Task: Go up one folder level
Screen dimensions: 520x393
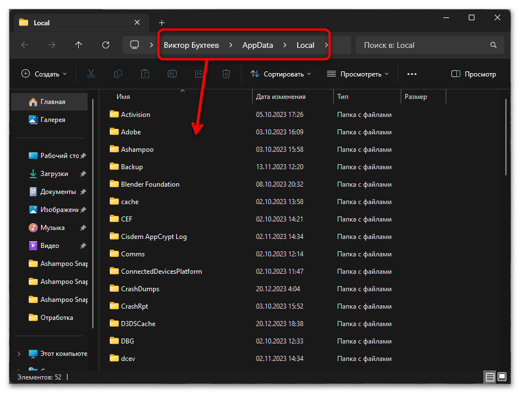Action: (79, 45)
